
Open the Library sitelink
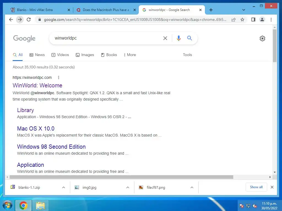click(25, 110)
